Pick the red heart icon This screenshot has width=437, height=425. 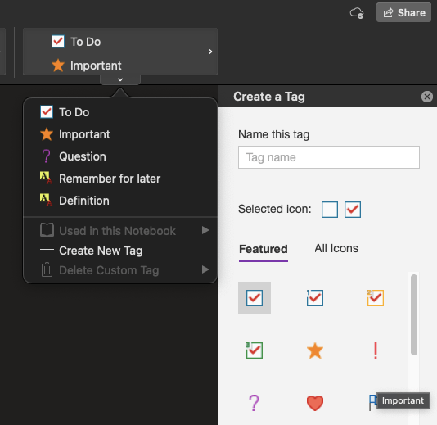click(315, 403)
